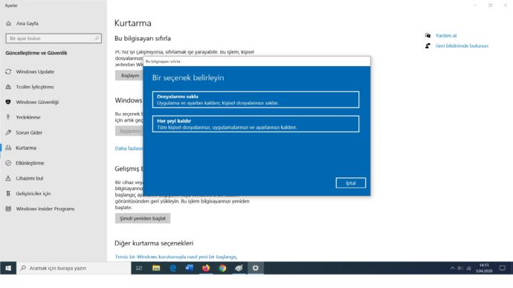
Task: Click the Teslim İyileştirme icon
Action: coord(8,87)
